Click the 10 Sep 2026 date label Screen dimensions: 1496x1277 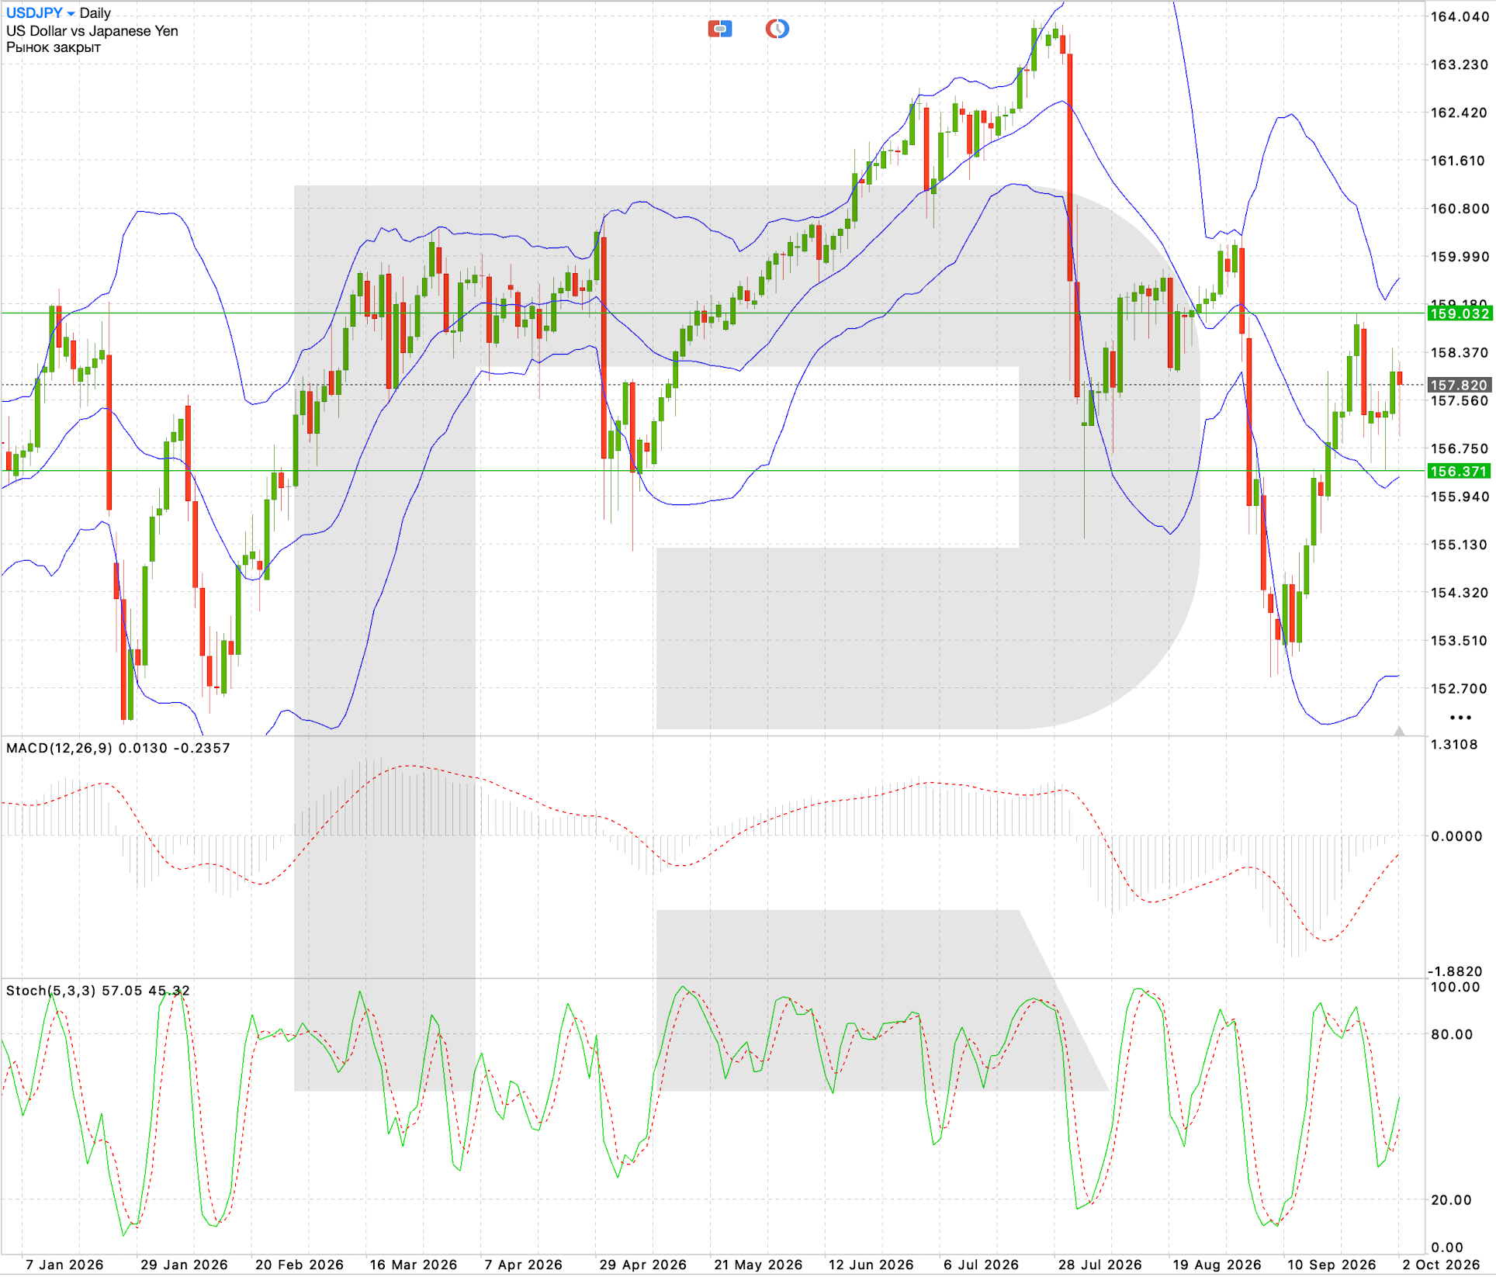pos(1332,1265)
